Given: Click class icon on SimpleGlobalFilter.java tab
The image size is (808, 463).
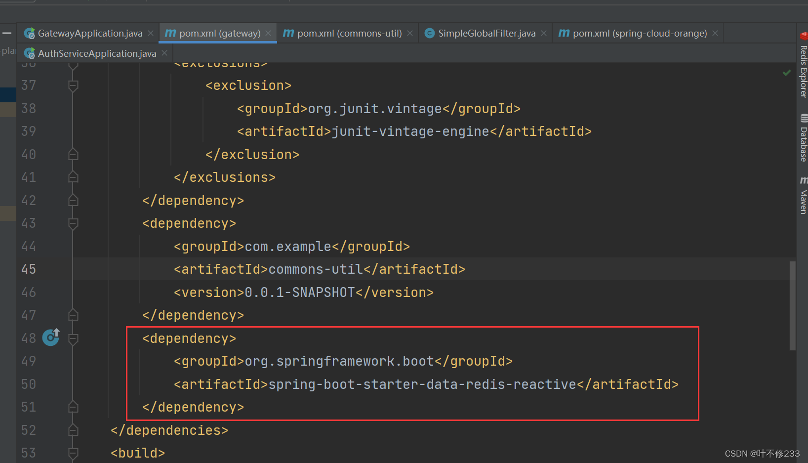Looking at the screenshot, I should pyautogui.click(x=430, y=33).
